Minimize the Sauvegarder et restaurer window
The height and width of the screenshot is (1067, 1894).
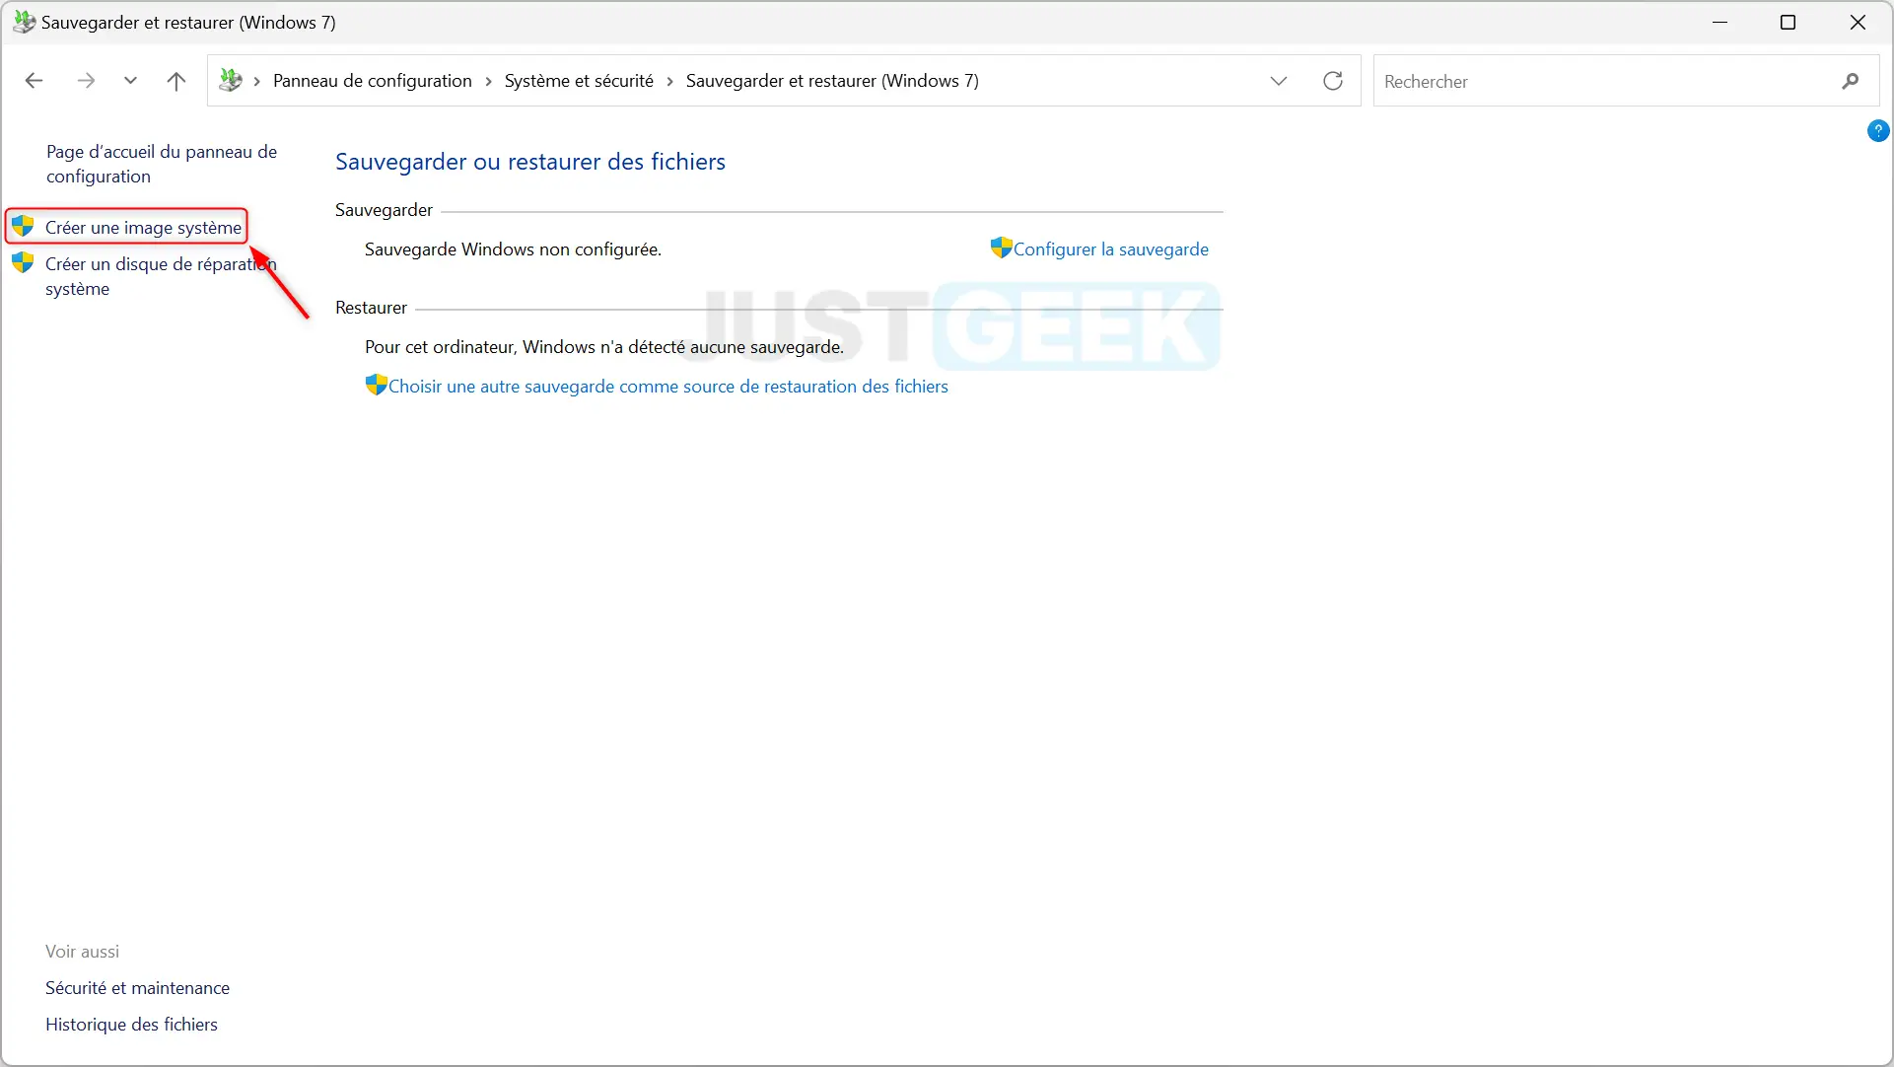tap(1720, 22)
